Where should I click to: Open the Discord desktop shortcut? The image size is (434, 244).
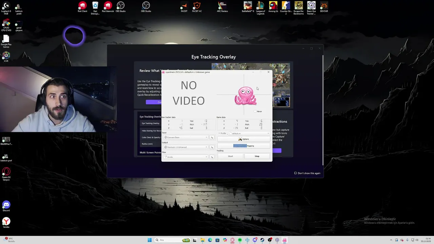pos(6,206)
